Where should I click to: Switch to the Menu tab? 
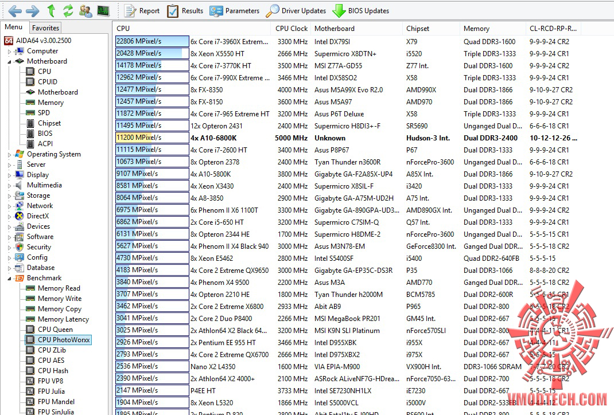(14, 27)
